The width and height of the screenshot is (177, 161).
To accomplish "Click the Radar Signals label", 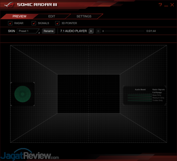I will pos(158,89).
